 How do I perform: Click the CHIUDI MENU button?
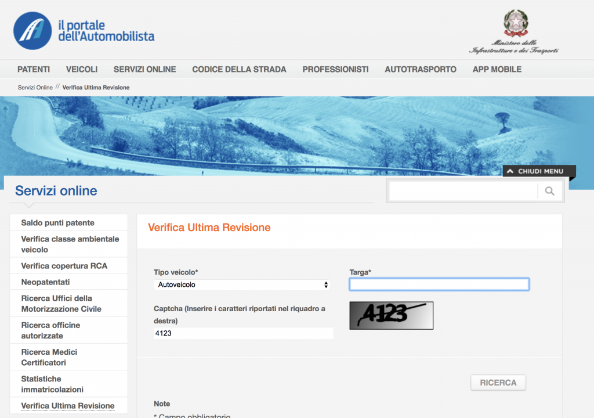click(539, 171)
